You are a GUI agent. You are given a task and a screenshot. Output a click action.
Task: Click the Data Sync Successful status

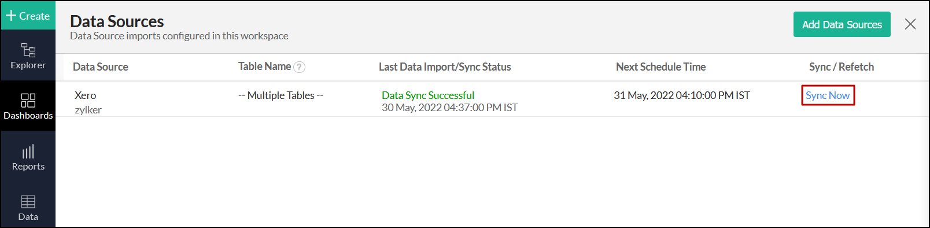(x=428, y=95)
